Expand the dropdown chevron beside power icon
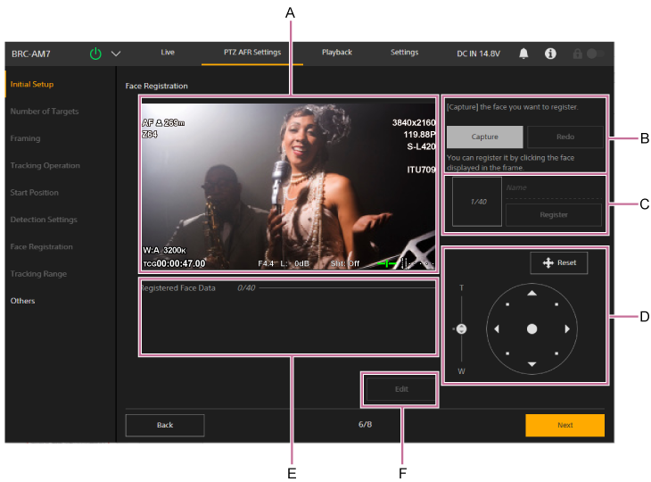The height and width of the screenshot is (482, 651). [x=116, y=54]
